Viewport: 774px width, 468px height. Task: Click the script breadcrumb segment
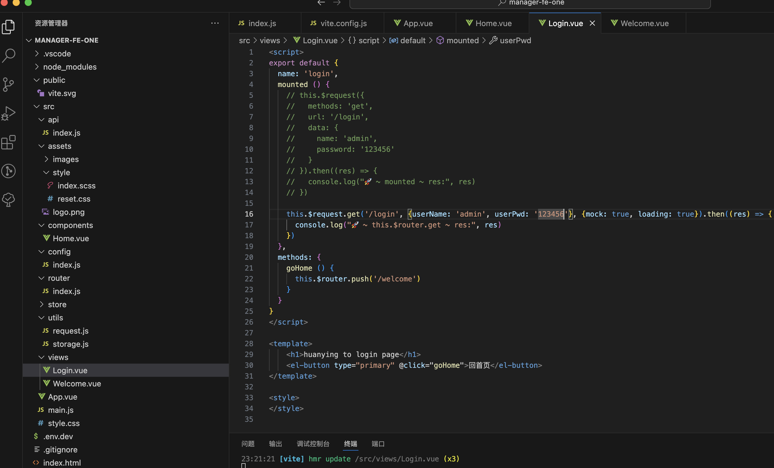pyautogui.click(x=364, y=40)
